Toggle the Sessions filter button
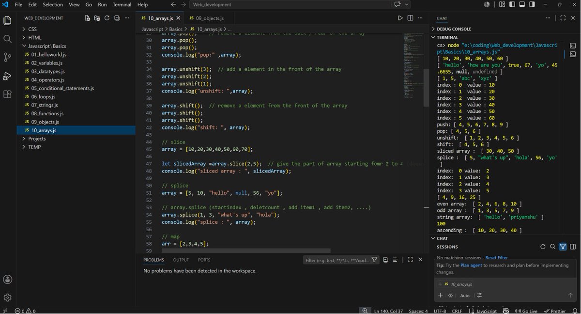The height and width of the screenshot is (314, 581). (563, 247)
